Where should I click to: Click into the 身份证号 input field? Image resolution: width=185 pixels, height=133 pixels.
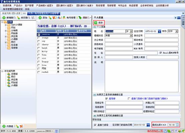pos(162,35)
